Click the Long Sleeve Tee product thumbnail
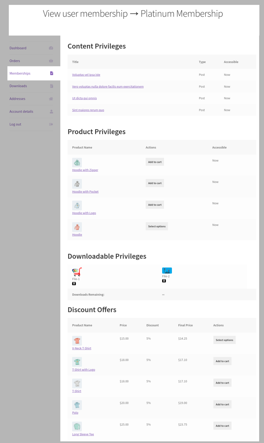The height and width of the screenshot is (443, 264). tap(77, 427)
